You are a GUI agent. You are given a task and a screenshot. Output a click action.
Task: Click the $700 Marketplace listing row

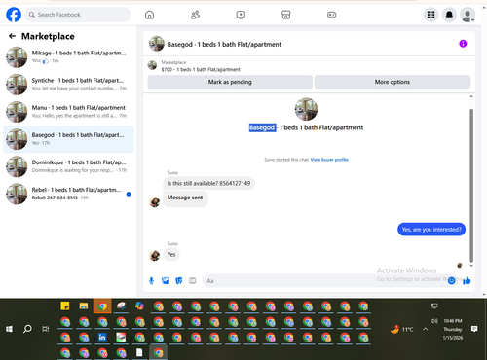click(x=201, y=66)
